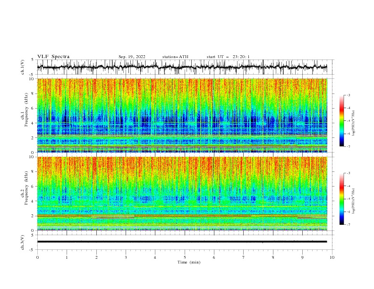Click the "7" tick on Time axis
This screenshot has width=374, height=289.
pos(244,257)
